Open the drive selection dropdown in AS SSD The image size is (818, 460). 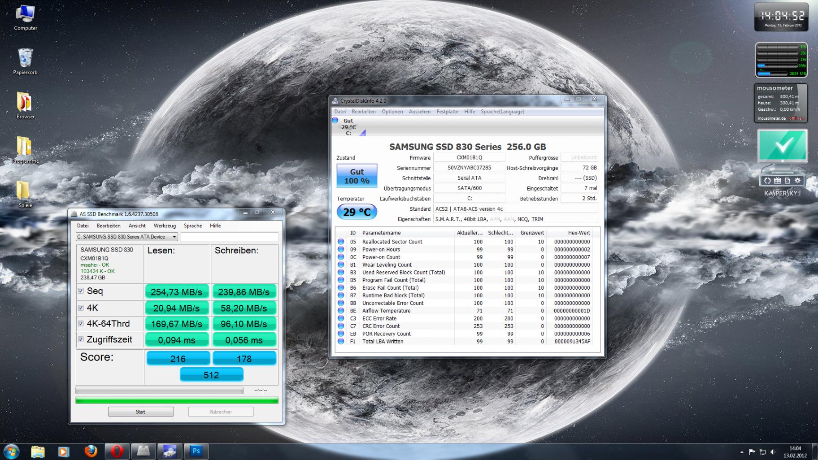coord(127,237)
